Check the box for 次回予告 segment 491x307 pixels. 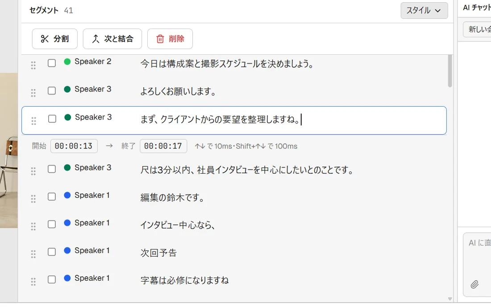click(52, 252)
